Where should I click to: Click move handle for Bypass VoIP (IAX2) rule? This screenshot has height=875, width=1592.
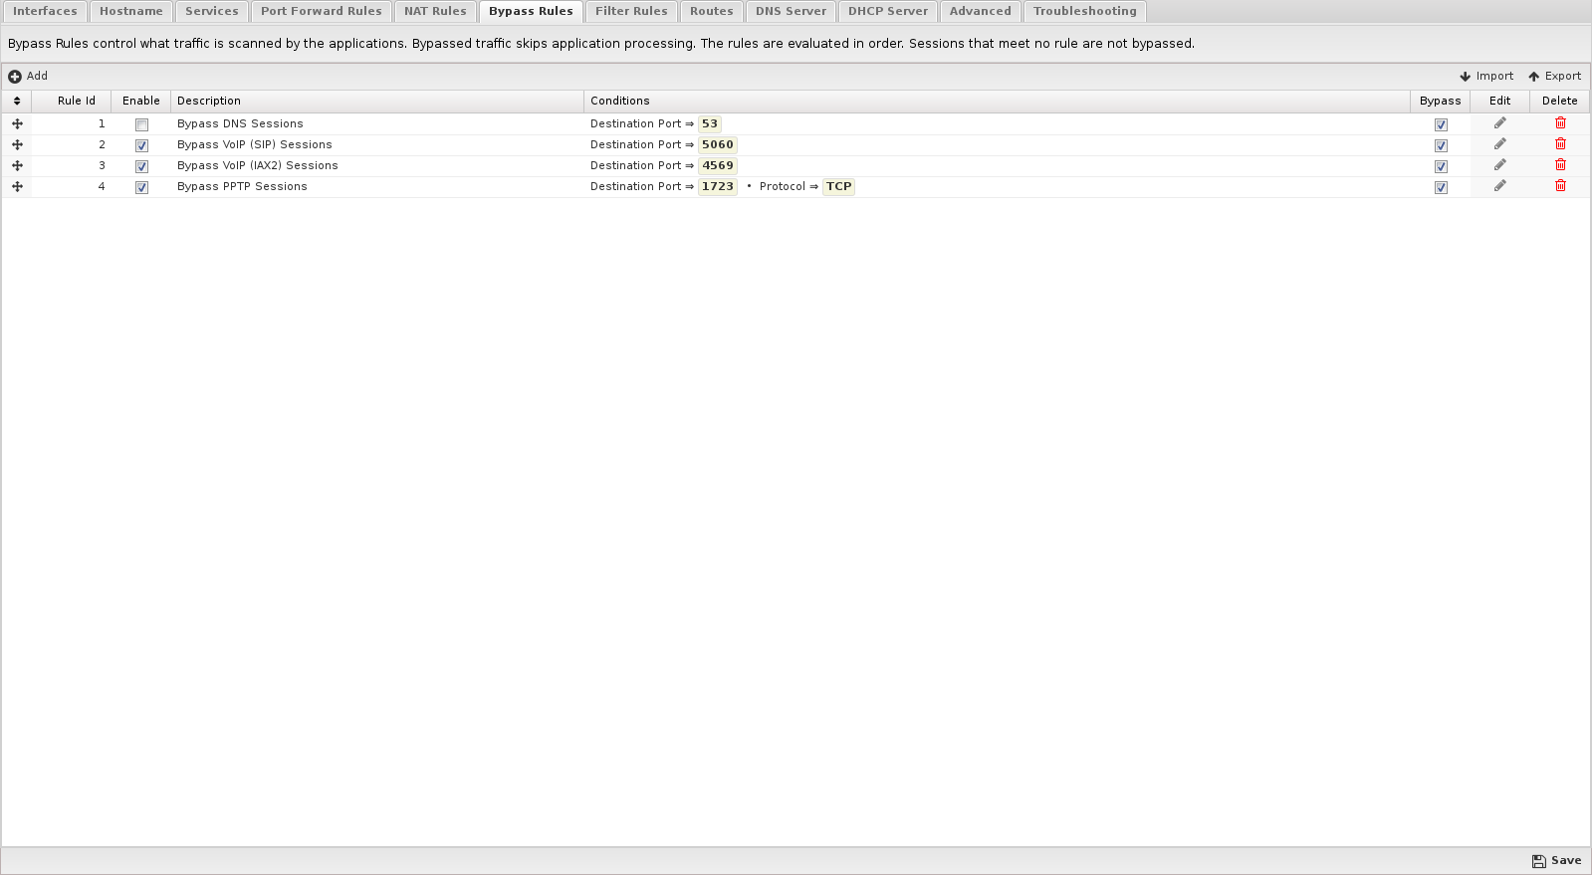17,165
